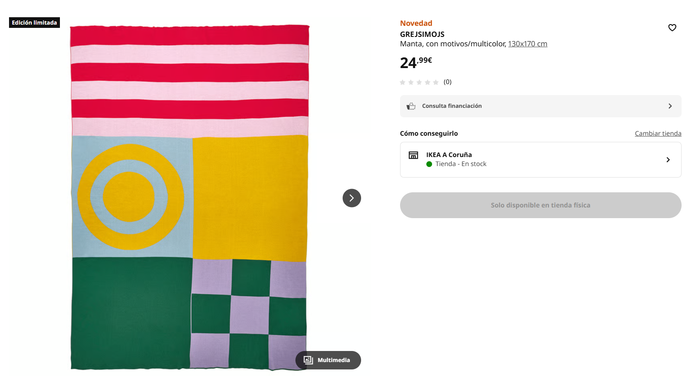Click the Novedad label
The image size is (691, 376).
click(416, 23)
